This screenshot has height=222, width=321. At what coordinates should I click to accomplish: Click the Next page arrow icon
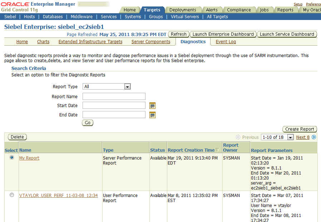313,137
